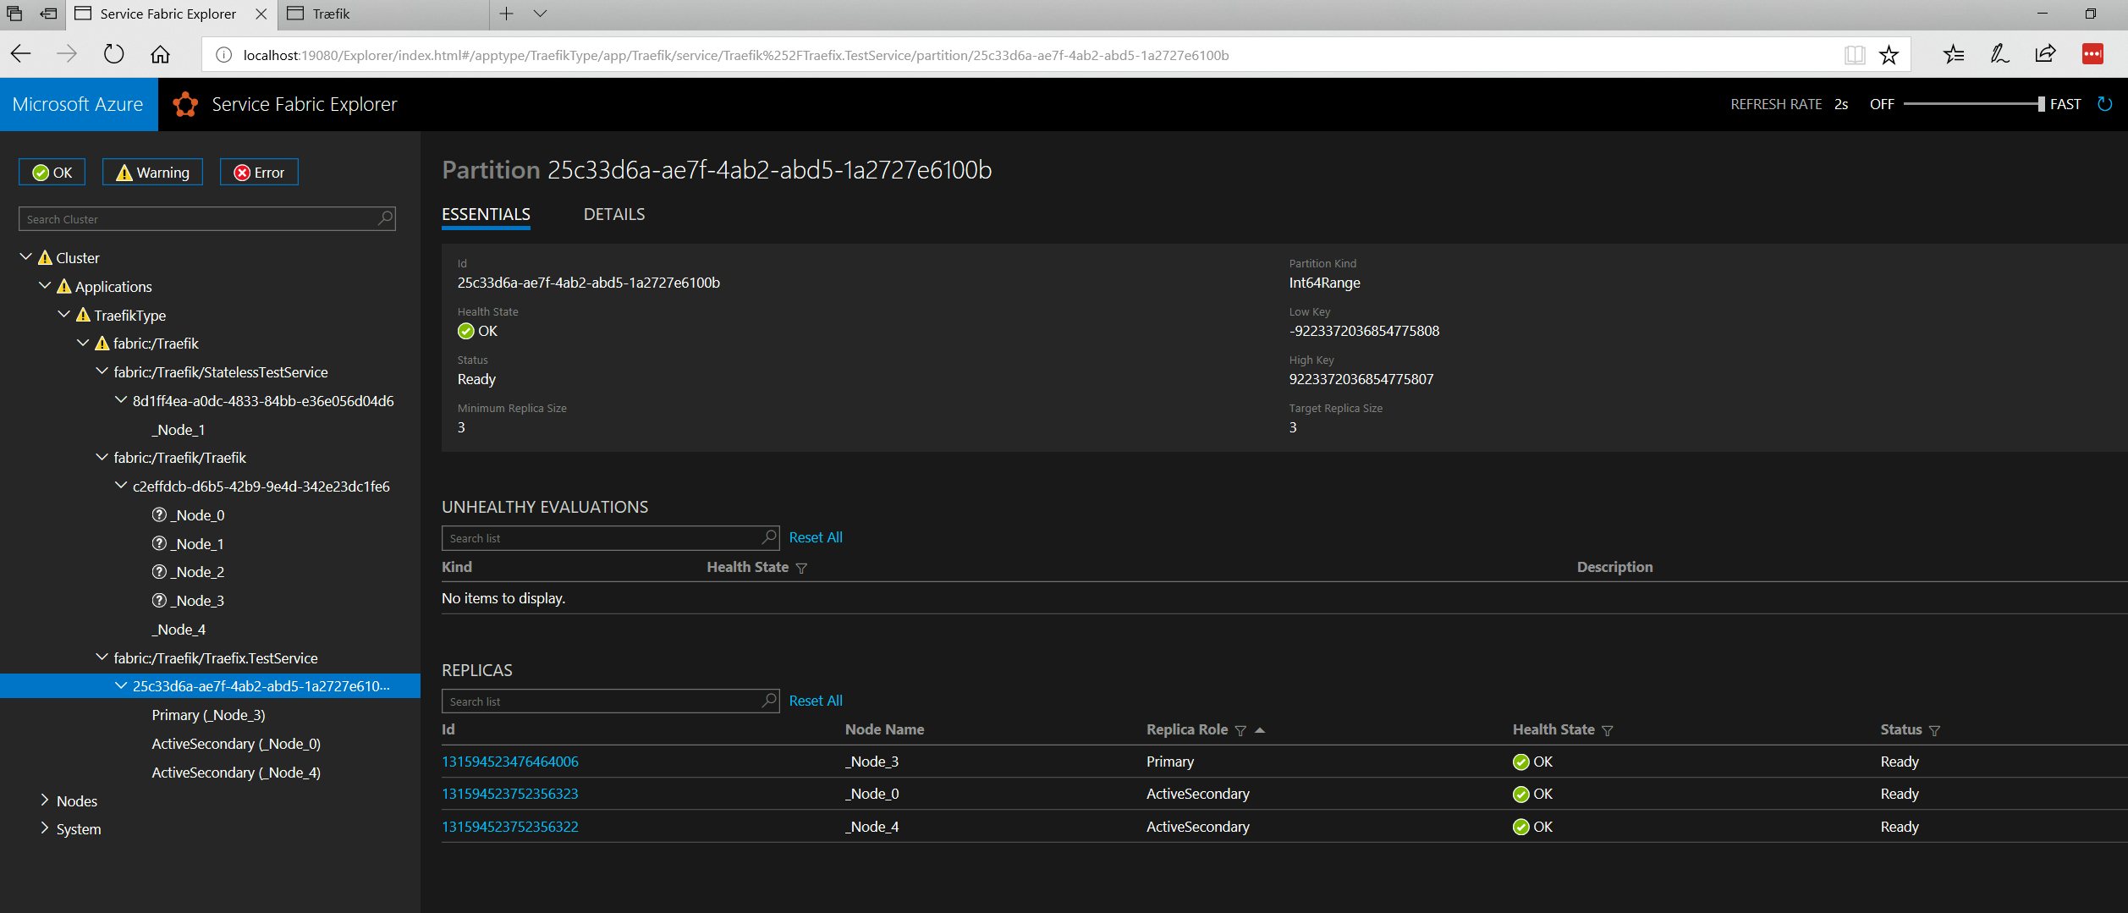The height and width of the screenshot is (913, 2128).
Task: Click the site info icon in address bar
Action: point(223,55)
